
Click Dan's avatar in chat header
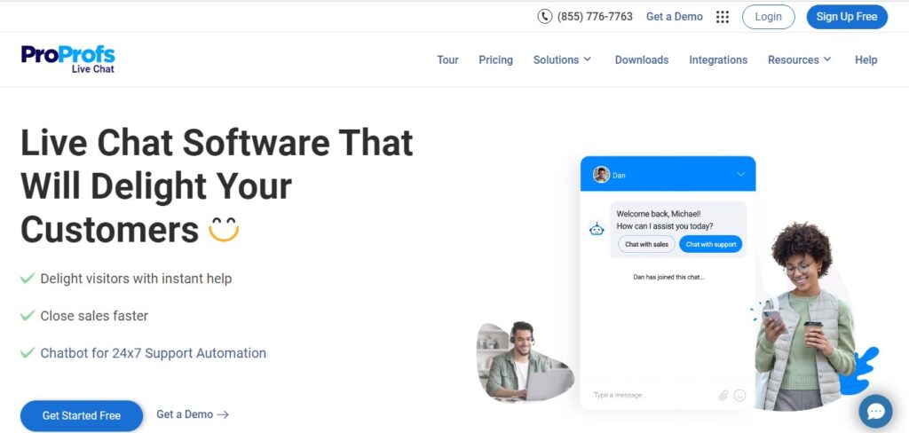click(x=601, y=175)
